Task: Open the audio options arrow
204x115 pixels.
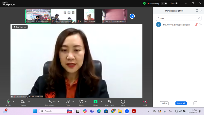Action: (x=14, y=101)
